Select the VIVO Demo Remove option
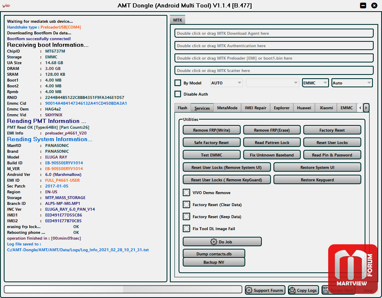Screen dimensions: 382x298 tap(187, 193)
